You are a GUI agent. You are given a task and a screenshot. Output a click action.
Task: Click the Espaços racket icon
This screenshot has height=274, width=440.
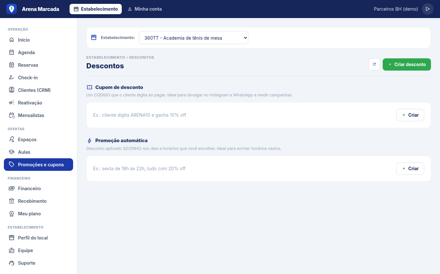pos(12,140)
